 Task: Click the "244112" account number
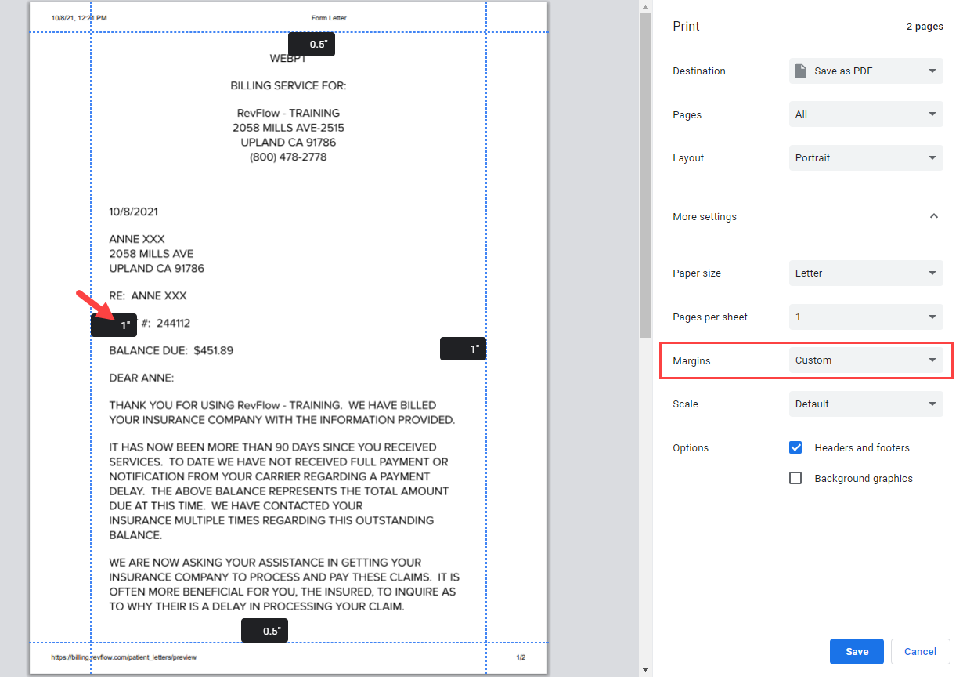tap(173, 324)
